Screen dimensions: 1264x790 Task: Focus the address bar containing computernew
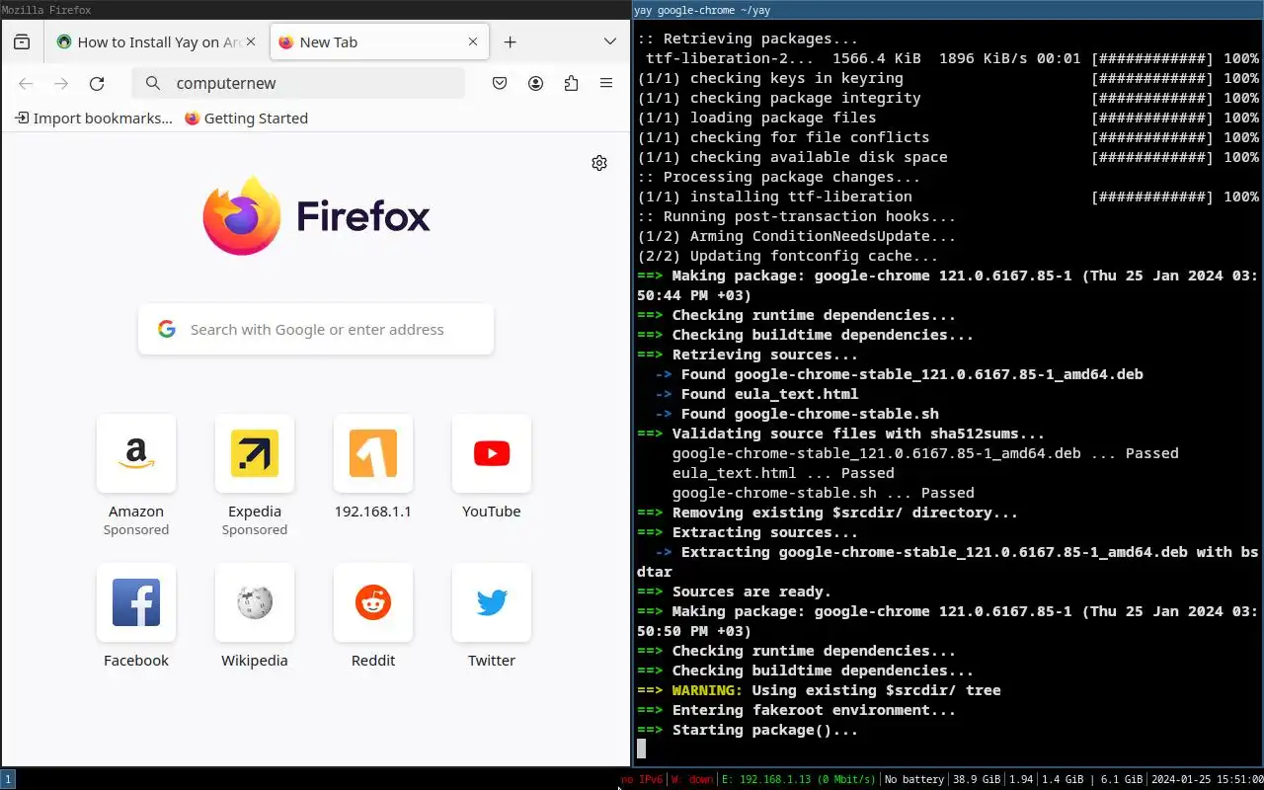(x=298, y=84)
